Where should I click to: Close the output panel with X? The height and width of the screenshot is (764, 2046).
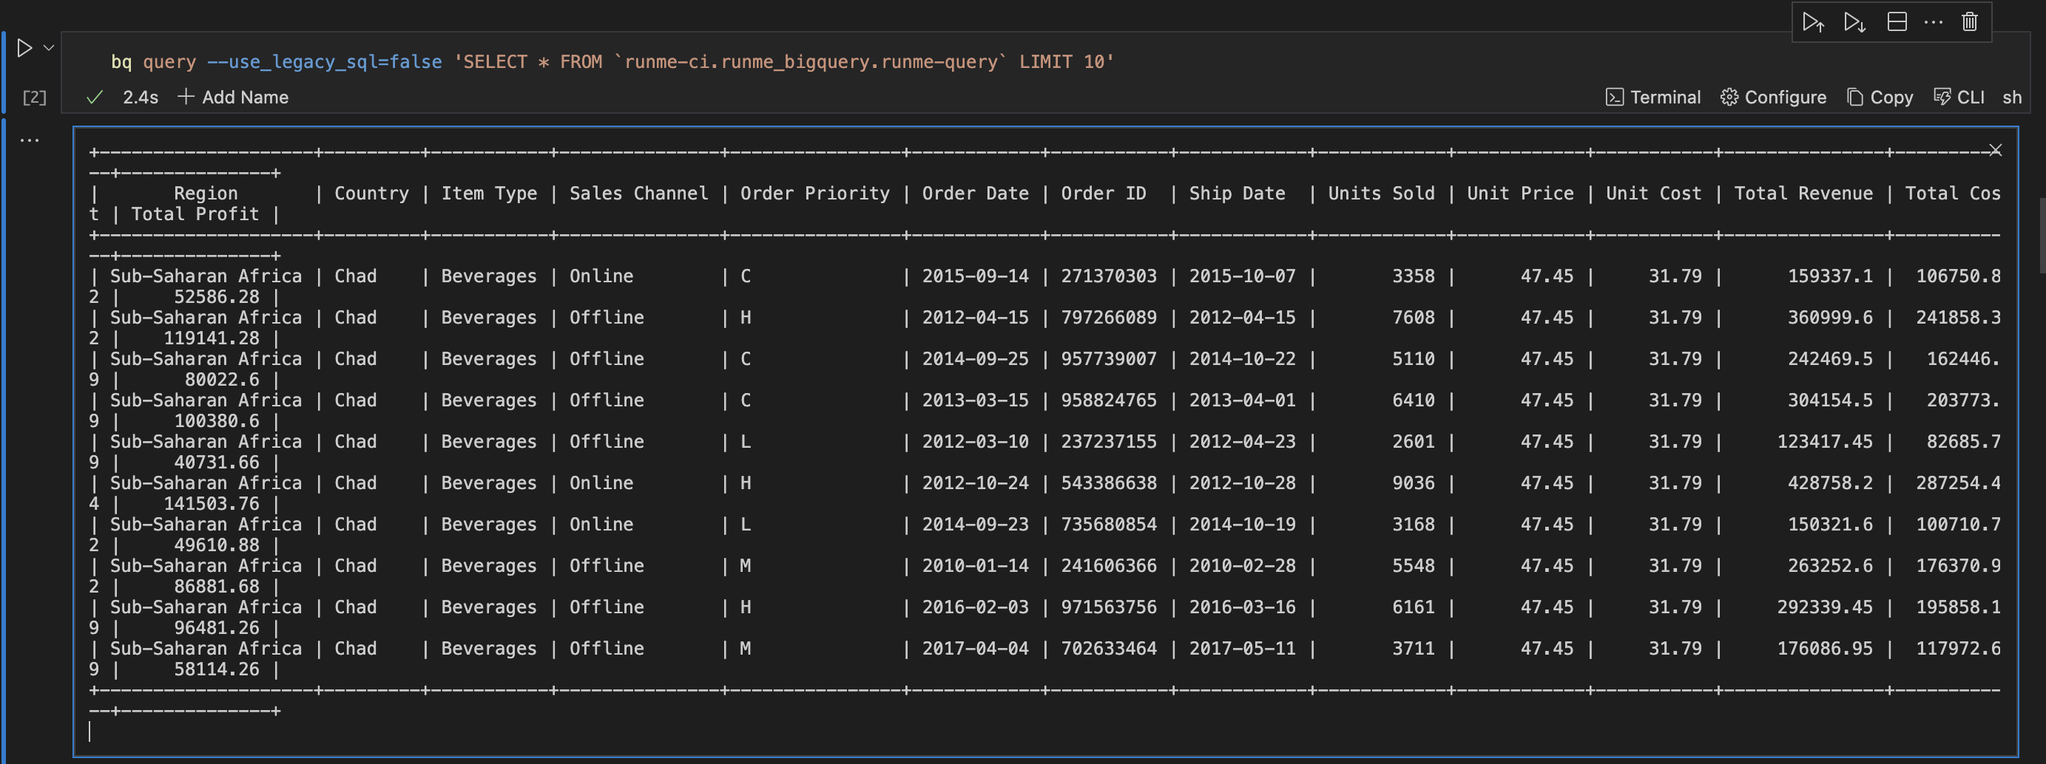point(1994,151)
